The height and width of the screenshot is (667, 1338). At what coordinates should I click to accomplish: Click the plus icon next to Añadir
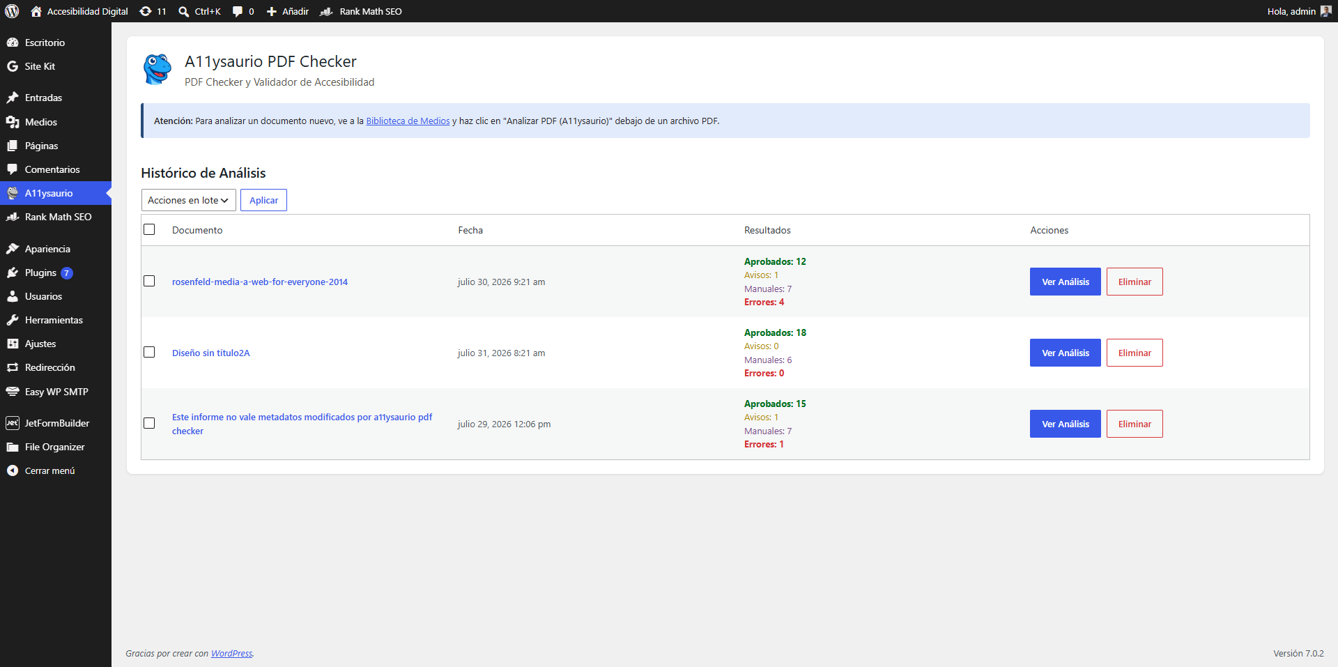coord(272,11)
